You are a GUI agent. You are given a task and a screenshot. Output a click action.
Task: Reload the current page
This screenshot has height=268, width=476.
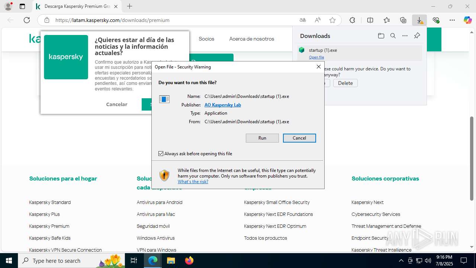pos(27,20)
